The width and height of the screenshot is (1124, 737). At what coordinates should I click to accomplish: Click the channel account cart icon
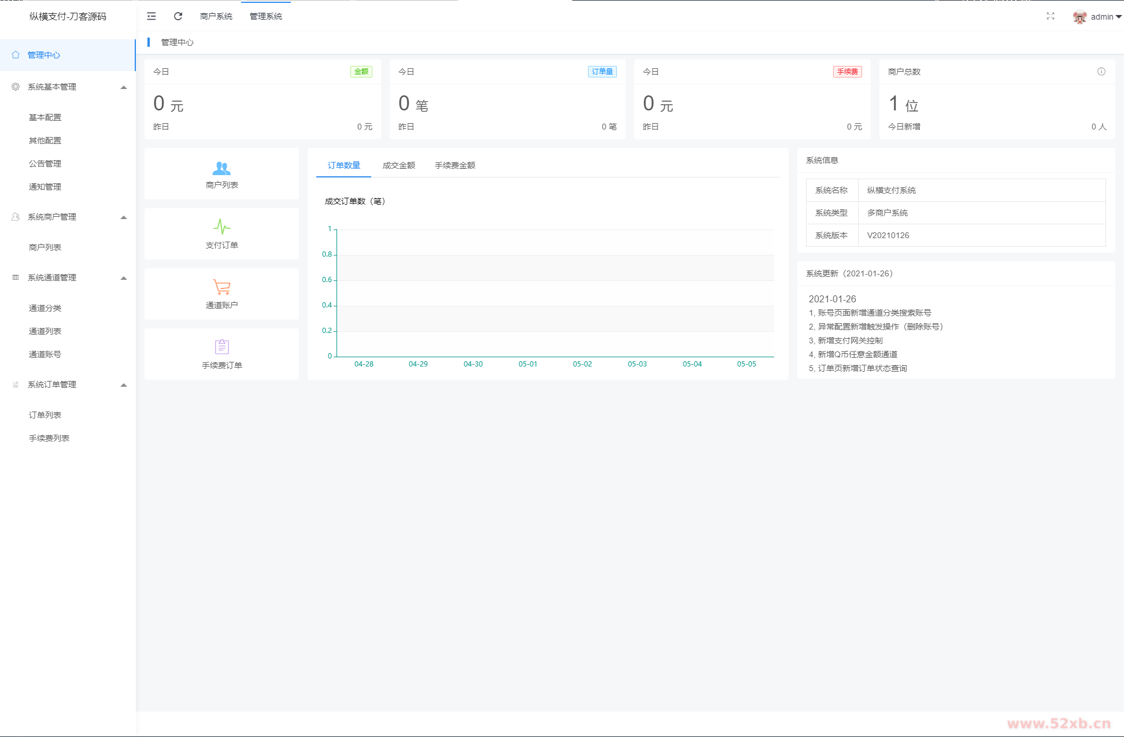coord(221,287)
